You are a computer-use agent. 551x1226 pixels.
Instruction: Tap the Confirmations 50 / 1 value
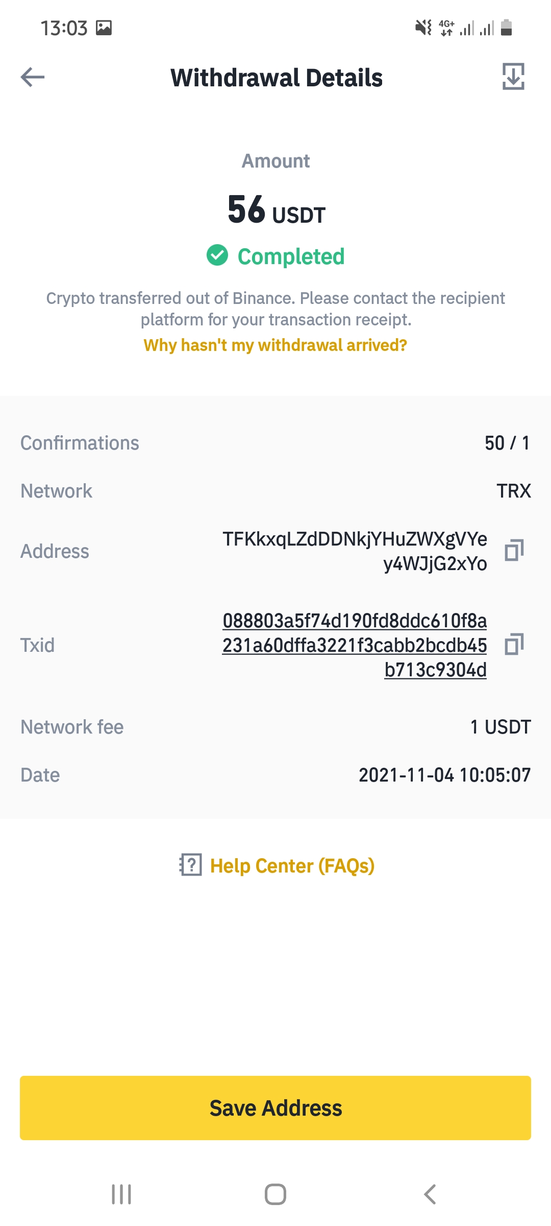click(x=507, y=443)
